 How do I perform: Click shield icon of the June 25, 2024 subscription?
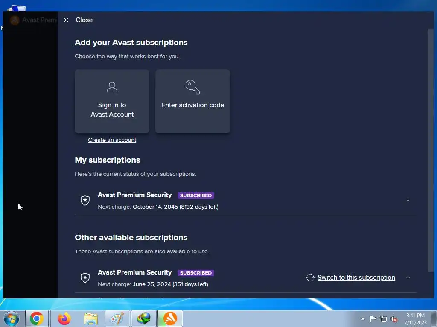coord(85,278)
